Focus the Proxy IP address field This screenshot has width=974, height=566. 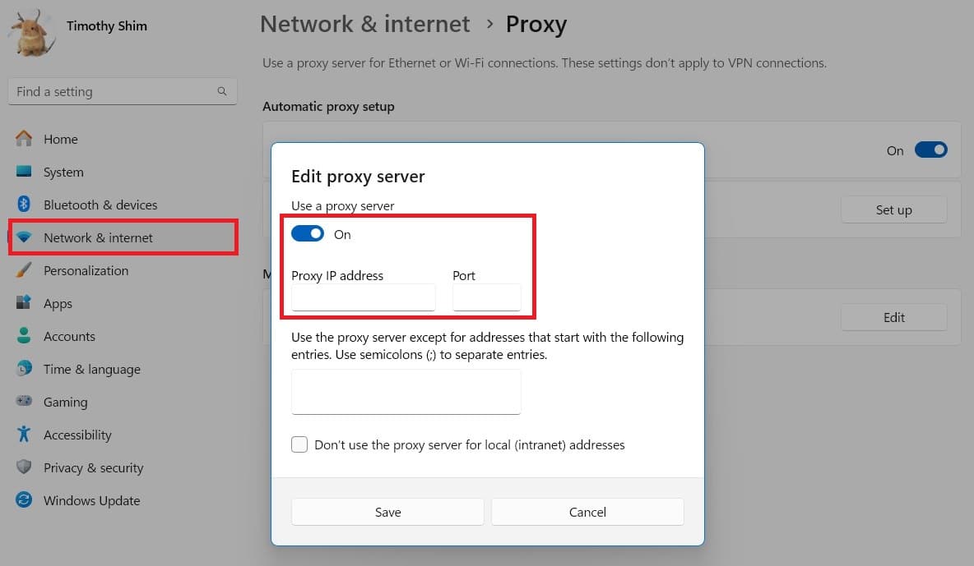click(364, 298)
